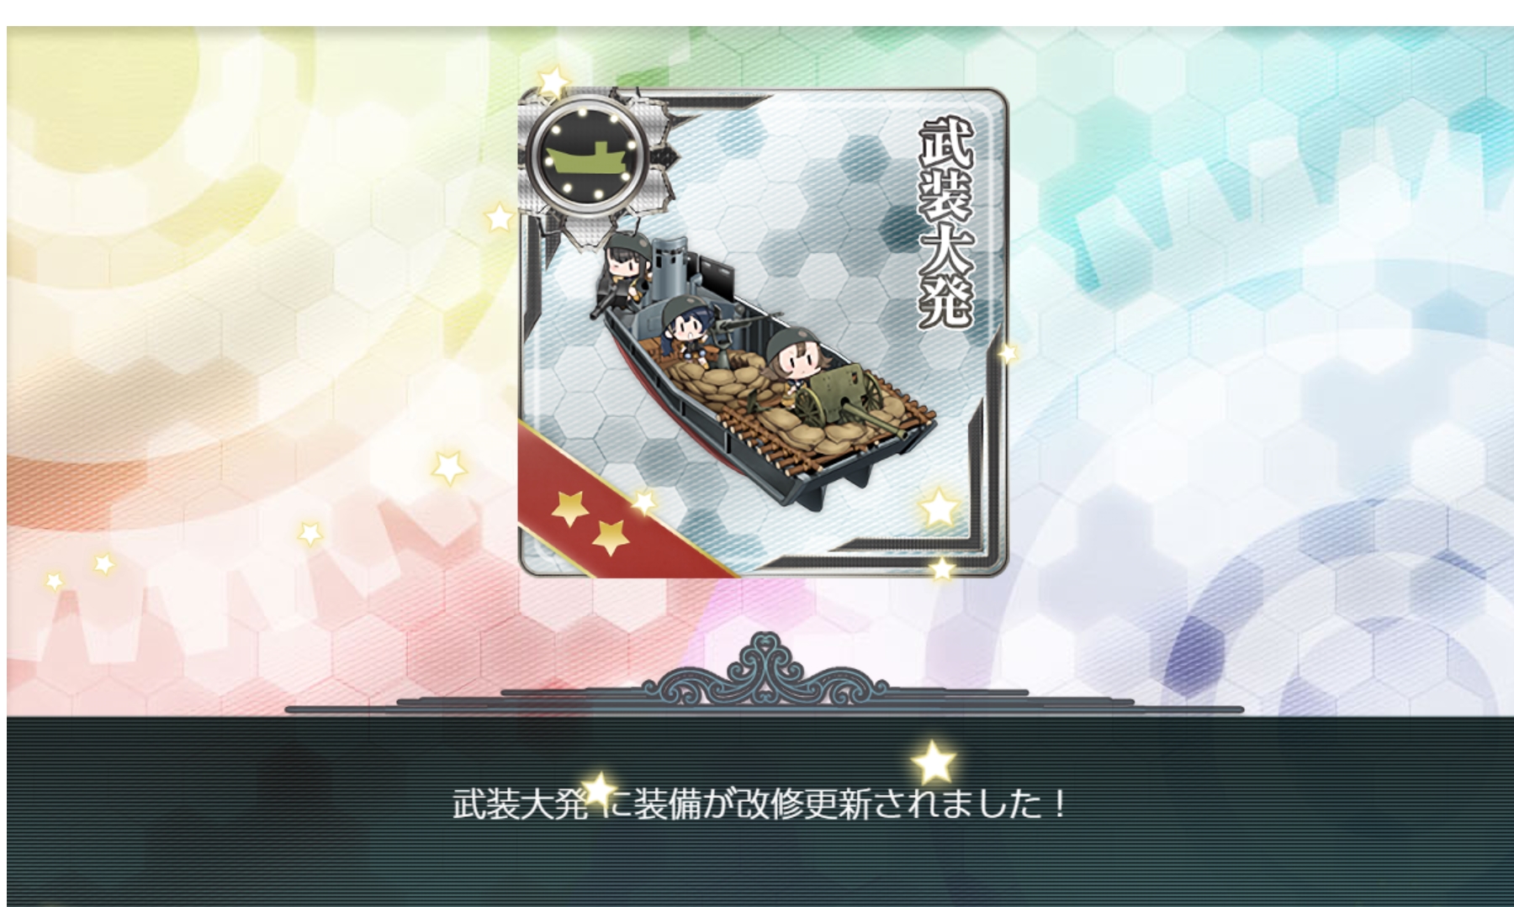
Task: Click the 武装大発 vertical name label
Action: click(x=946, y=223)
